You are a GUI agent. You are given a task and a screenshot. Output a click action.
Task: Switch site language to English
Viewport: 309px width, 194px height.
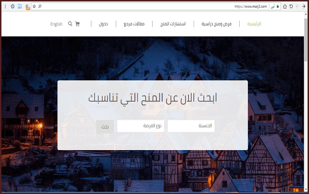(x=56, y=24)
